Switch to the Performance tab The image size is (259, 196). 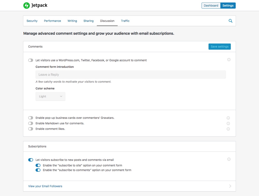52,21
